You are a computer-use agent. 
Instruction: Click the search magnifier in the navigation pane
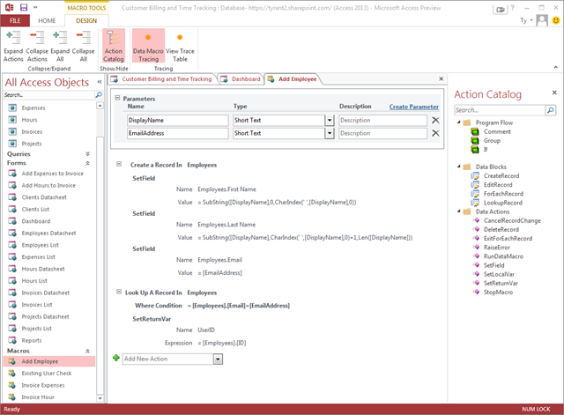point(99,95)
